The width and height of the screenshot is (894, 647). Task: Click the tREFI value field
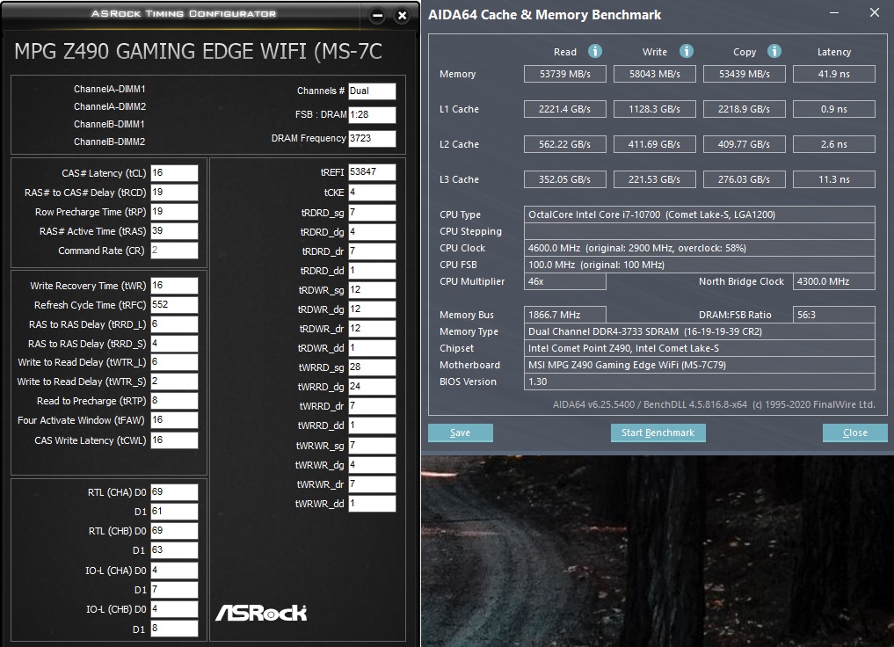372,172
